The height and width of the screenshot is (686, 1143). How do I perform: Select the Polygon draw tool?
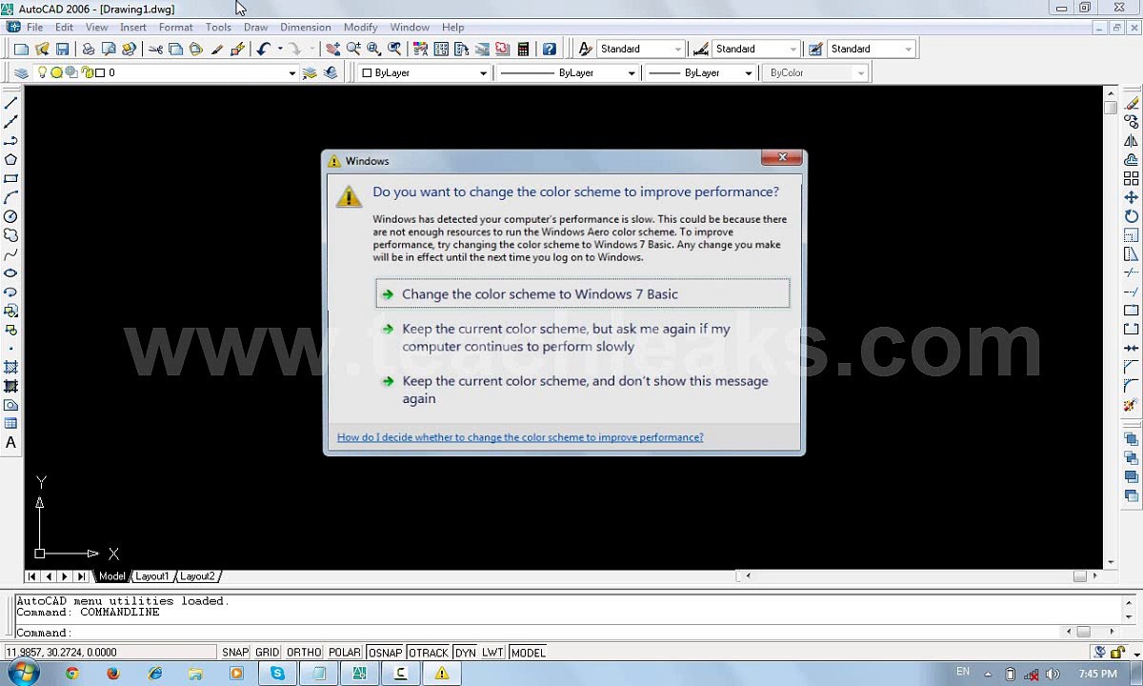point(10,159)
